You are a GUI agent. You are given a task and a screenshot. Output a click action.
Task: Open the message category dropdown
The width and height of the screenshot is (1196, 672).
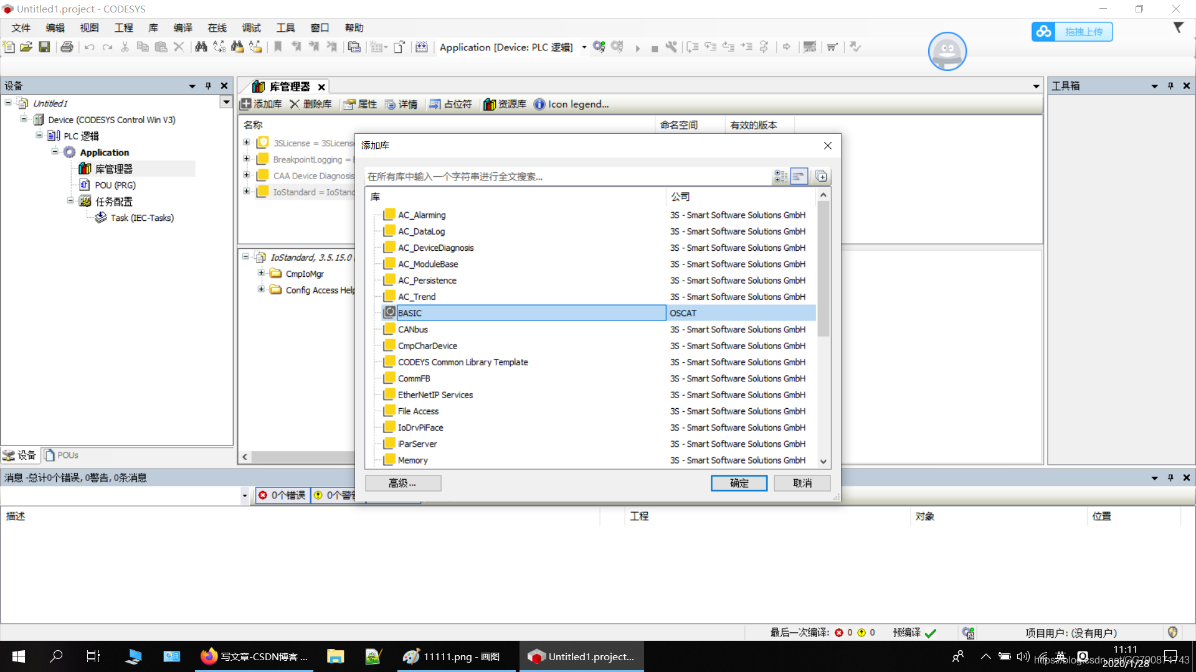244,495
